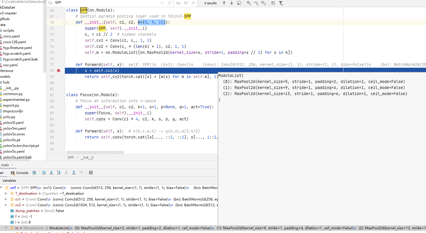Screen dimensions: 426x233
Task: Click __init__() in the breadcrumb bar
Action: point(87,158)
